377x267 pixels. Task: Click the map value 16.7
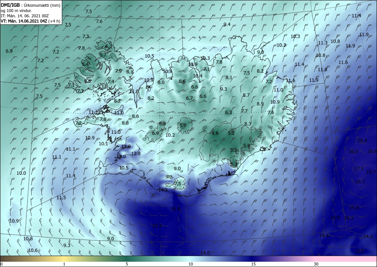(x=360, y=182)
